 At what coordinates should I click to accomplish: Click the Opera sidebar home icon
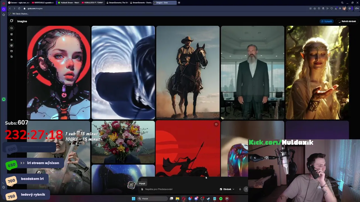[x=4, y=9]
